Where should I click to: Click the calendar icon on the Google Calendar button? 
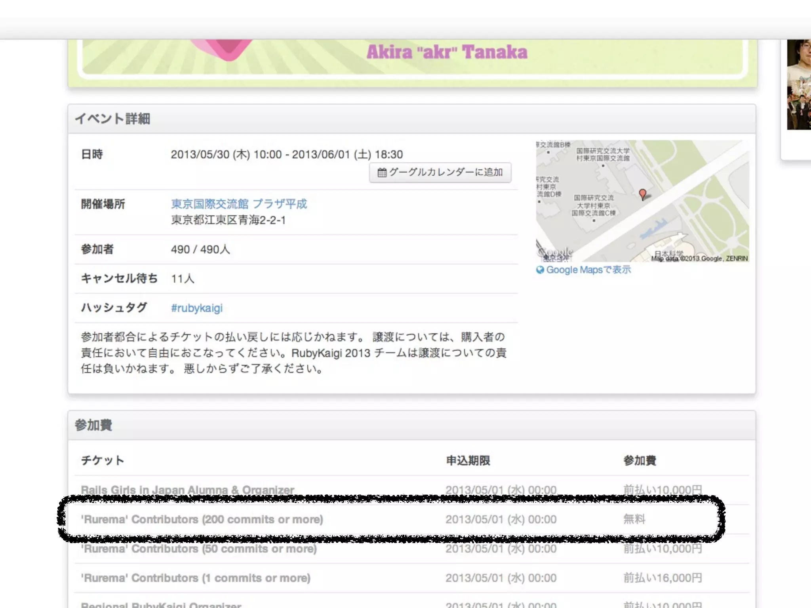pyautogui.click(x=382, y=173)
